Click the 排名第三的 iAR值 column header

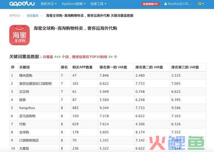coord(185,67)
